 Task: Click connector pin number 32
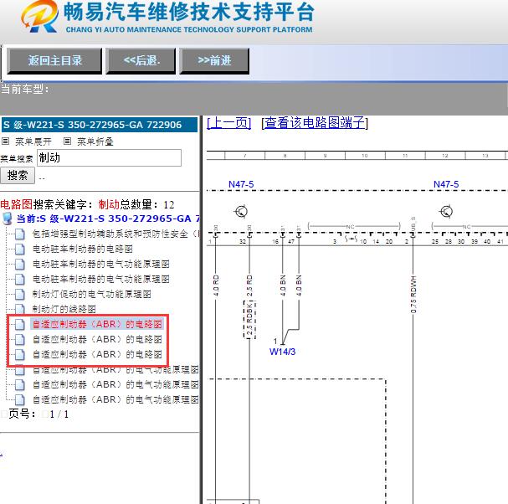(x=243, y=241)
